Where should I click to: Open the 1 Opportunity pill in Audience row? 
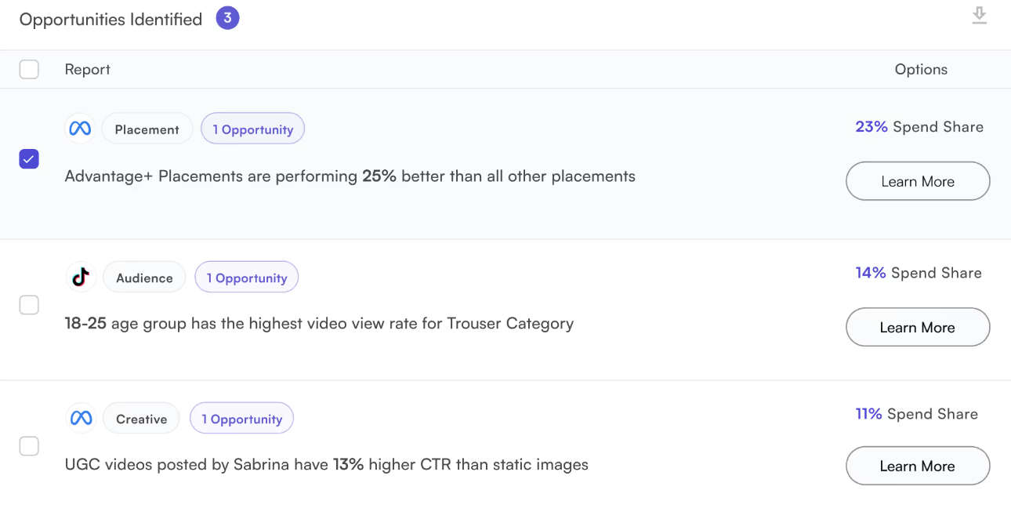pyautogui.click(x=247, y=278)
